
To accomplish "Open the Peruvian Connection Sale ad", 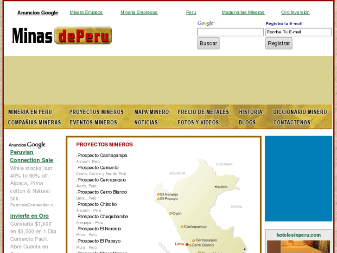I will point(32,156).
